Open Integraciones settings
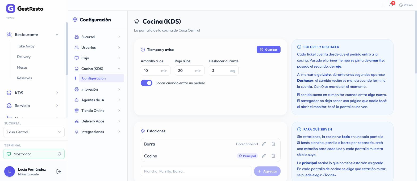 pos(98,132)
